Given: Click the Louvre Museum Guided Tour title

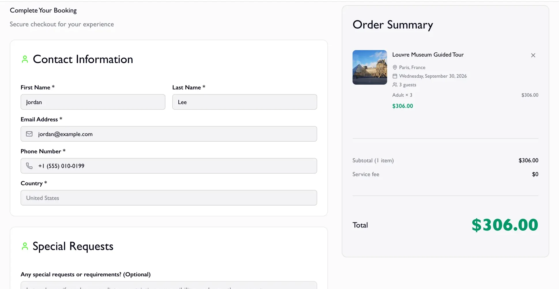Looking at the screenshot, I should pyautogui.click(x=428, y=55).
